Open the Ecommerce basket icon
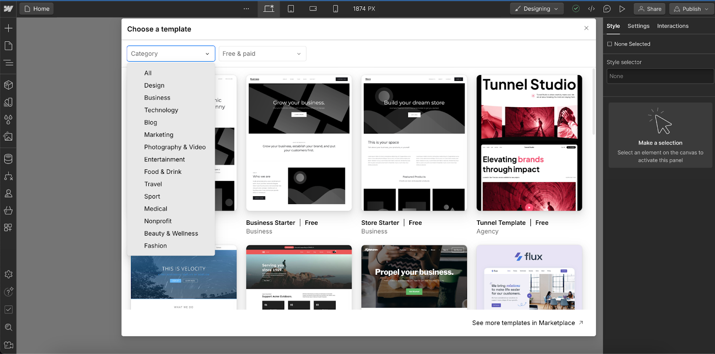Image resolution: width=715 pixels, height=354 pixels. coord(8,211)
